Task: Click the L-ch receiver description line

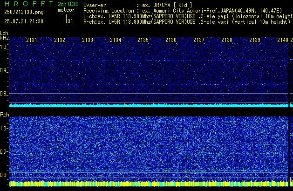Action: click(x=188, y=16)
